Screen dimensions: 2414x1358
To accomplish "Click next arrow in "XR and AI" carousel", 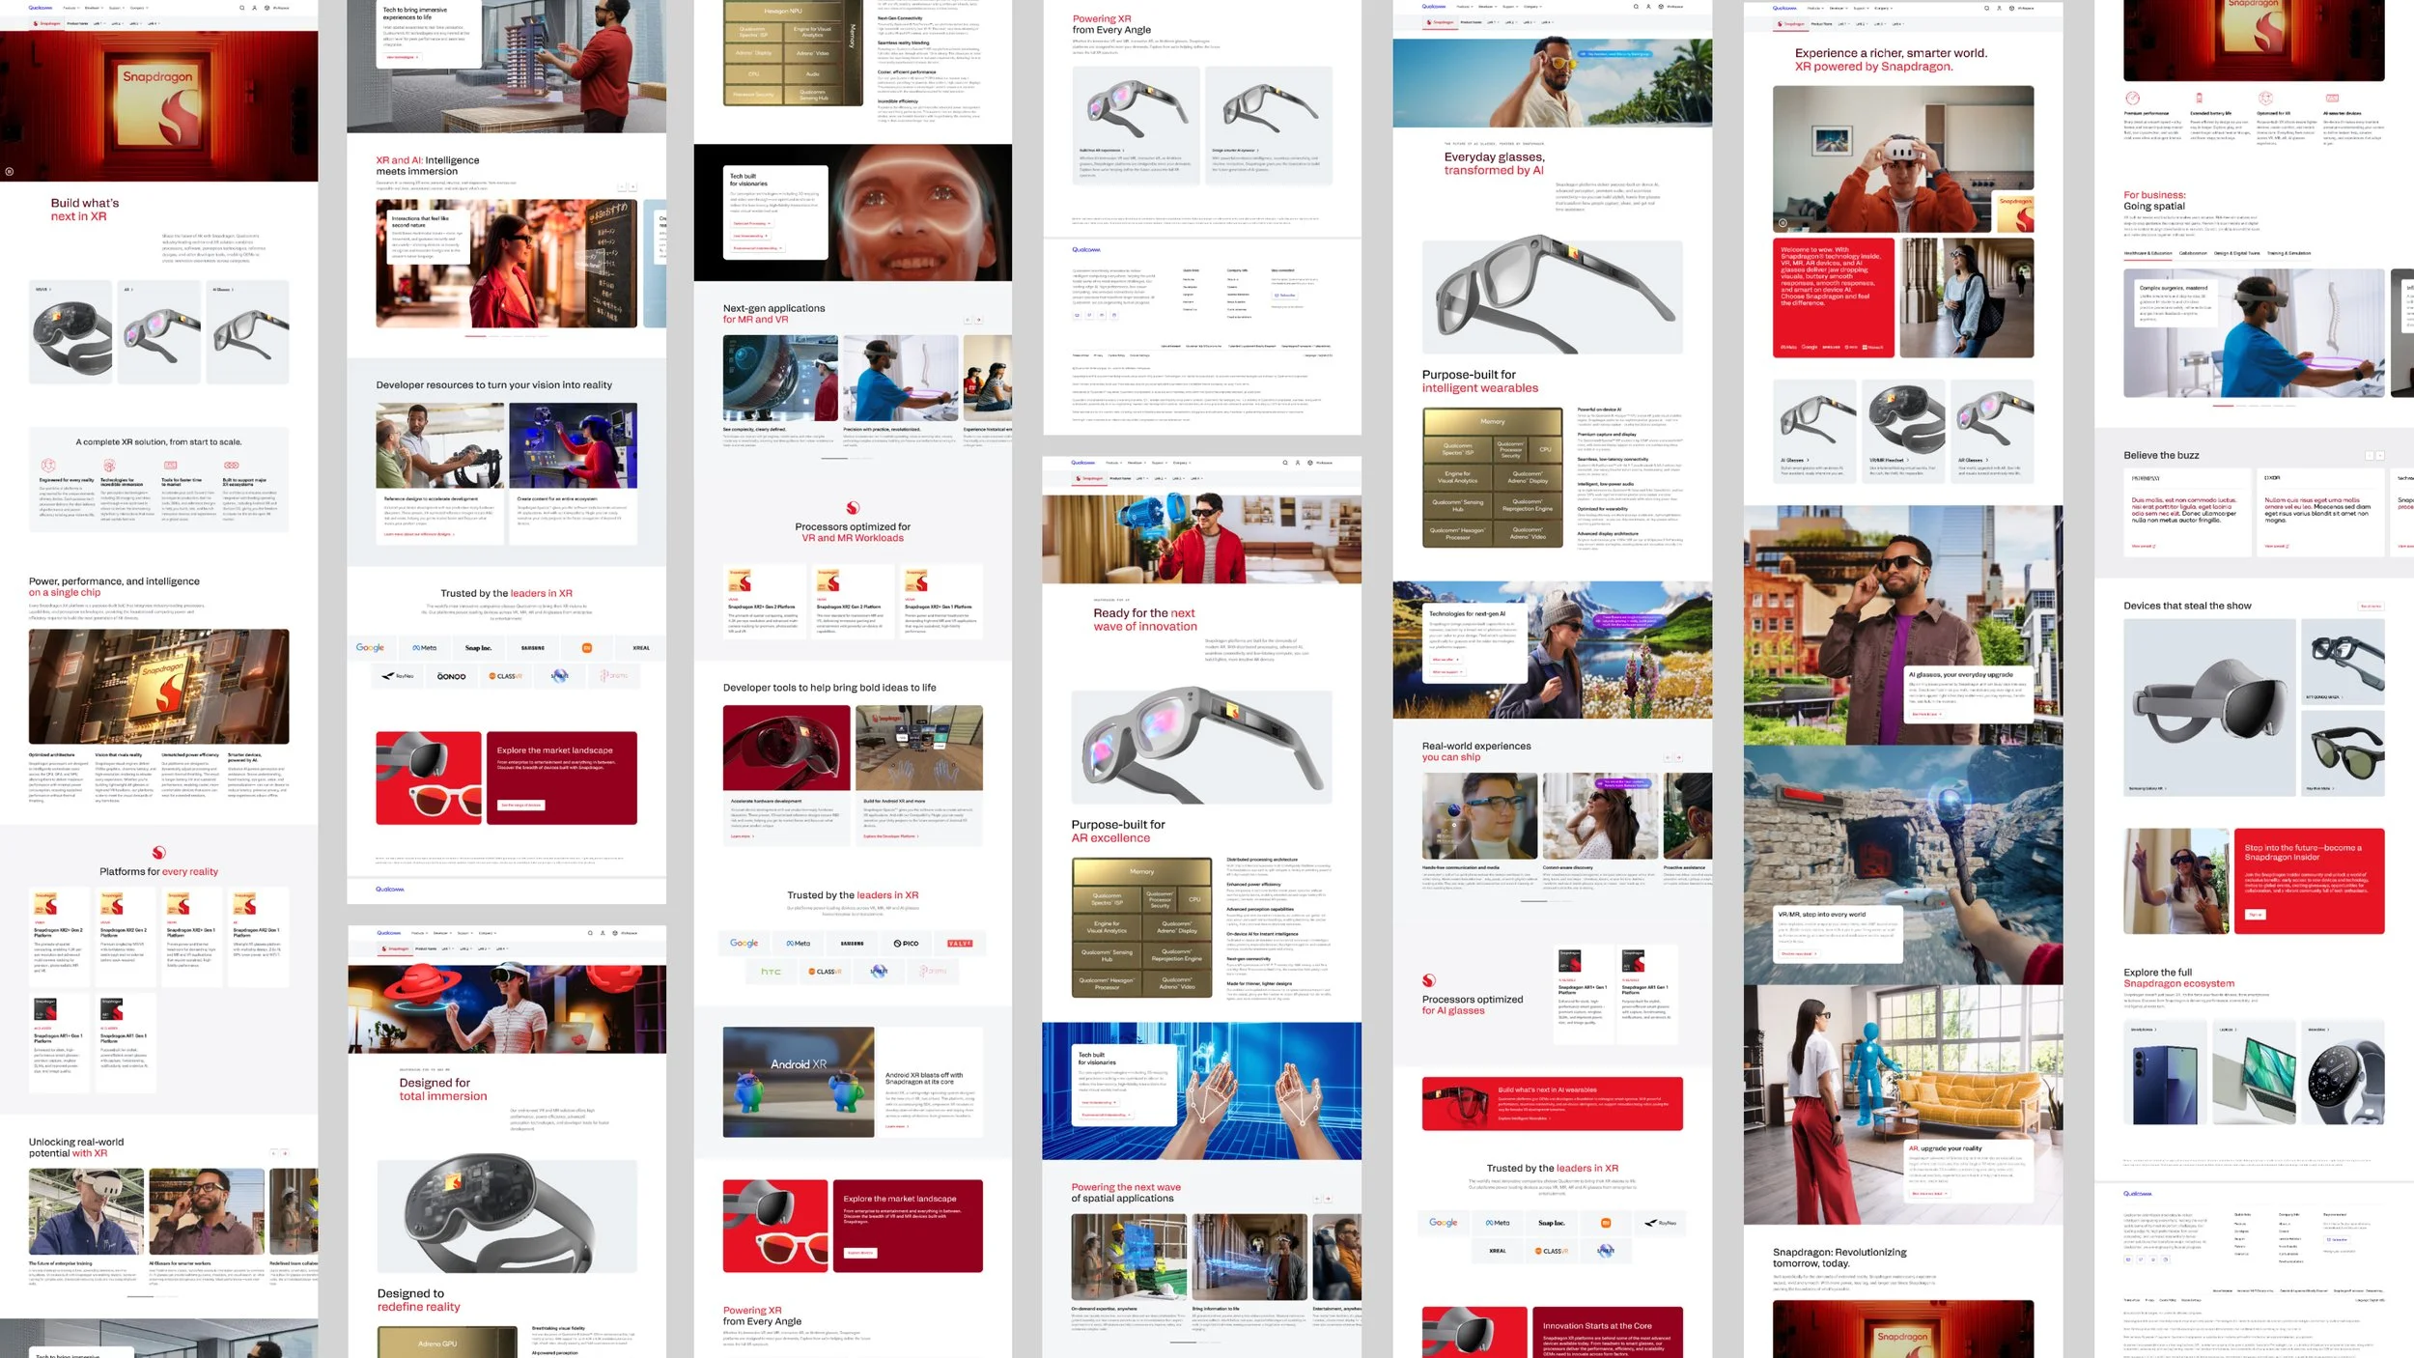I will click(x=633, y=186).
